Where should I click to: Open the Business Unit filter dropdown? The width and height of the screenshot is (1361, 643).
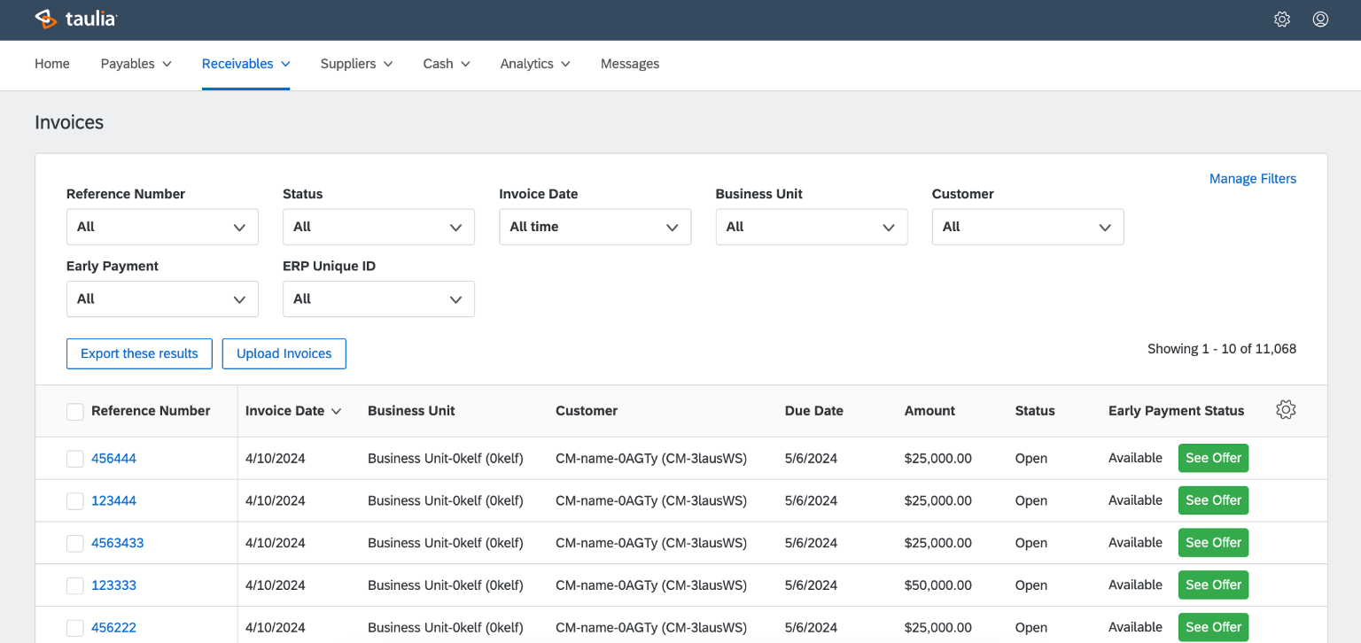tap(812, 227)
